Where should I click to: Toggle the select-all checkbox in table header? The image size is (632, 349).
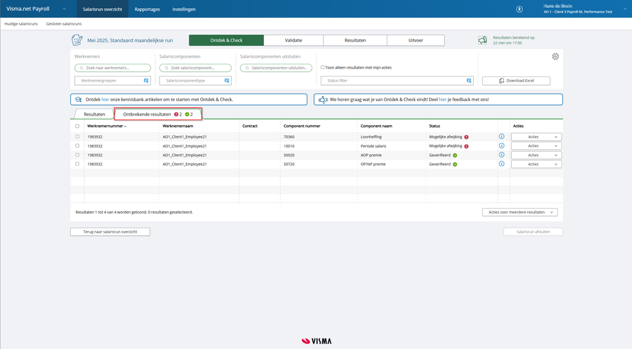(x=77, y=126)
